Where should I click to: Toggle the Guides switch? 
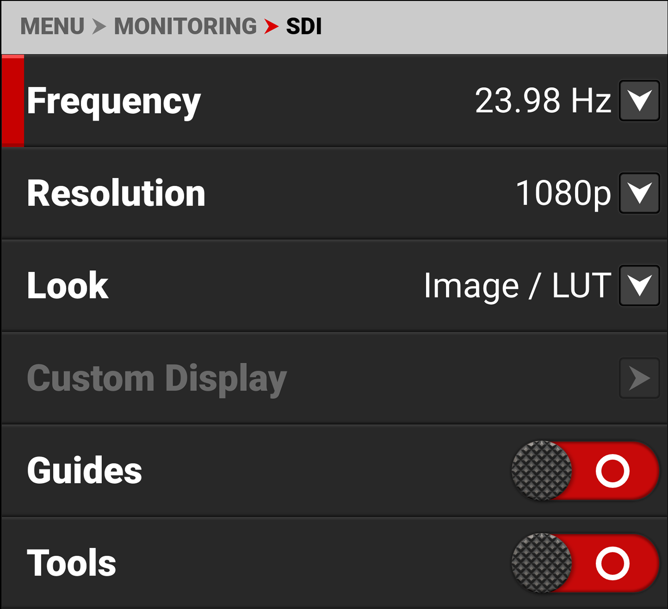[585, 471]
